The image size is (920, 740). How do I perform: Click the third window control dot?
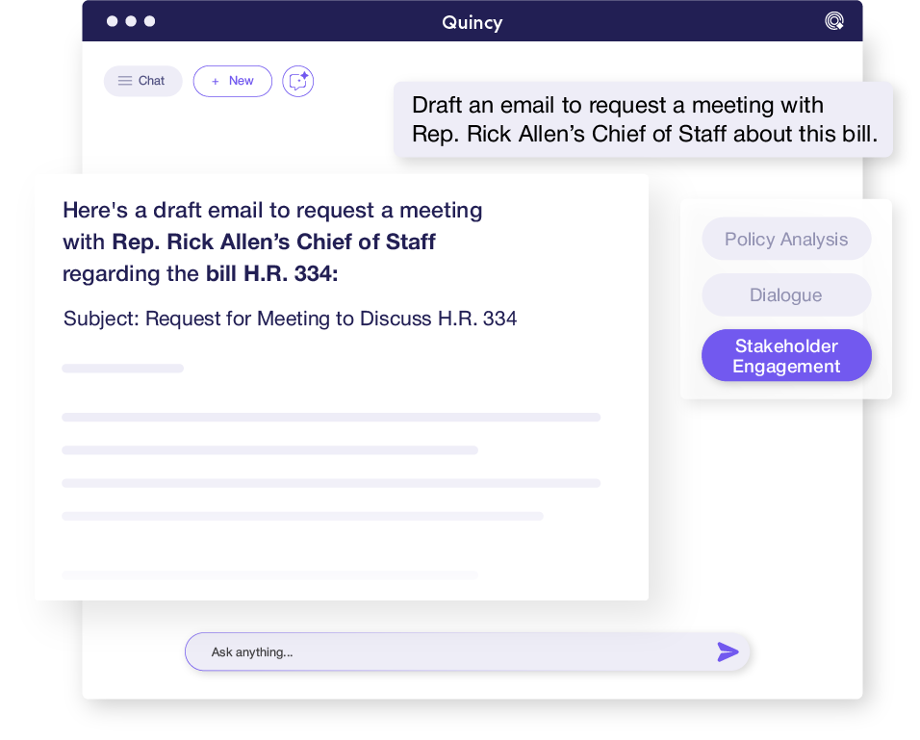pos(149,21)
